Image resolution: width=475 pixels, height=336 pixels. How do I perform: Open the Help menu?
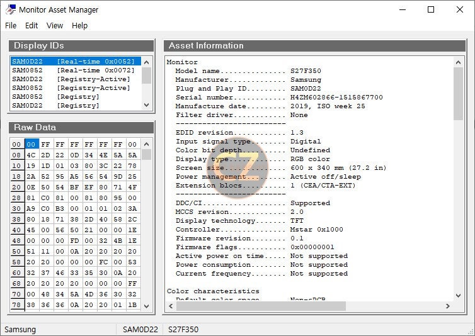coord(79,26)
